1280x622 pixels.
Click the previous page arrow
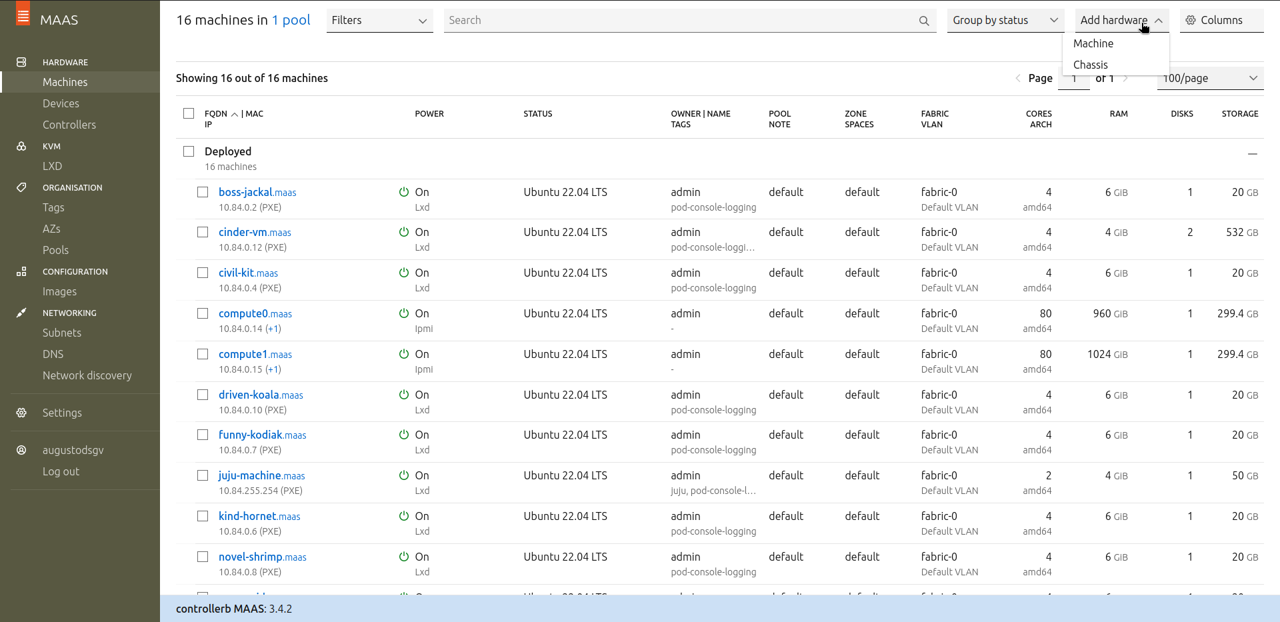(x=1018, y=78)
